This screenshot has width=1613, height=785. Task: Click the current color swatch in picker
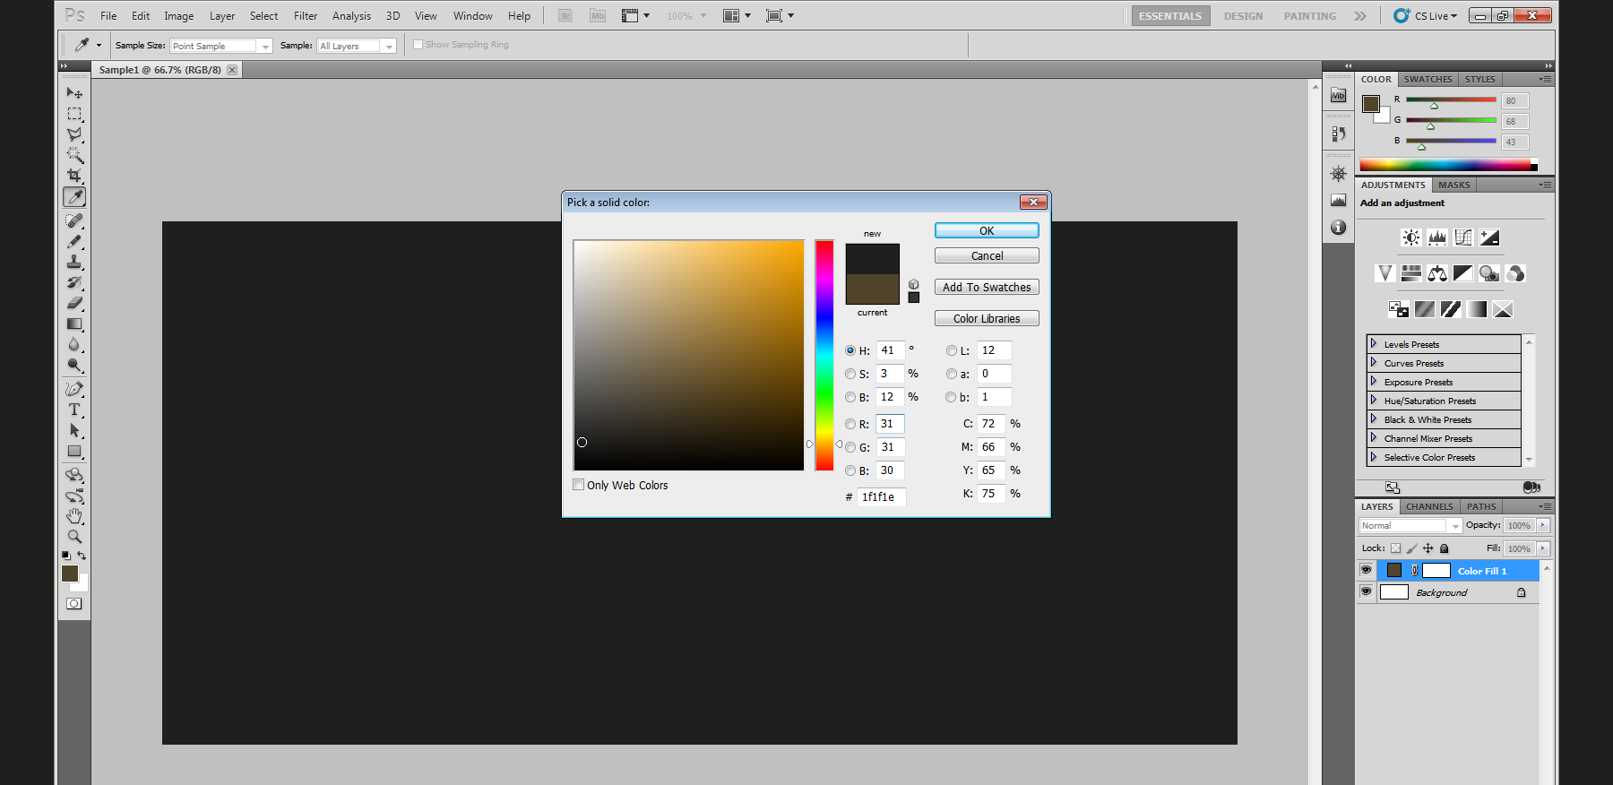pyautogui.click(x=872, y=289)
